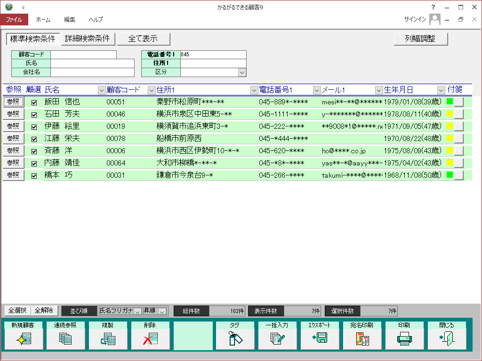The width and height of the screenshot is (482, 361).
Task: Click the quick access toolbar customize arrow
Action: [23, 8]
